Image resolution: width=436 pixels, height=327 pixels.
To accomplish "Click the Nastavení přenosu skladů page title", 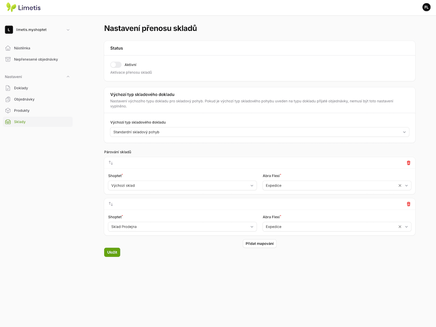I will point(150,28).
